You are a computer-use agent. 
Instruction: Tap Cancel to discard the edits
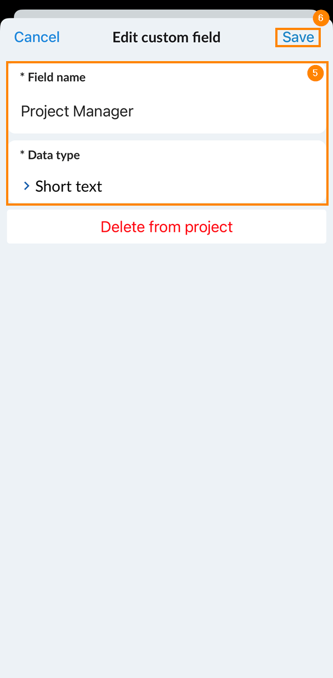coord(37,37)
